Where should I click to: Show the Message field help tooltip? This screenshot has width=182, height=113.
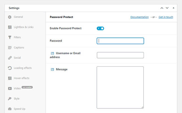[52, 69]
